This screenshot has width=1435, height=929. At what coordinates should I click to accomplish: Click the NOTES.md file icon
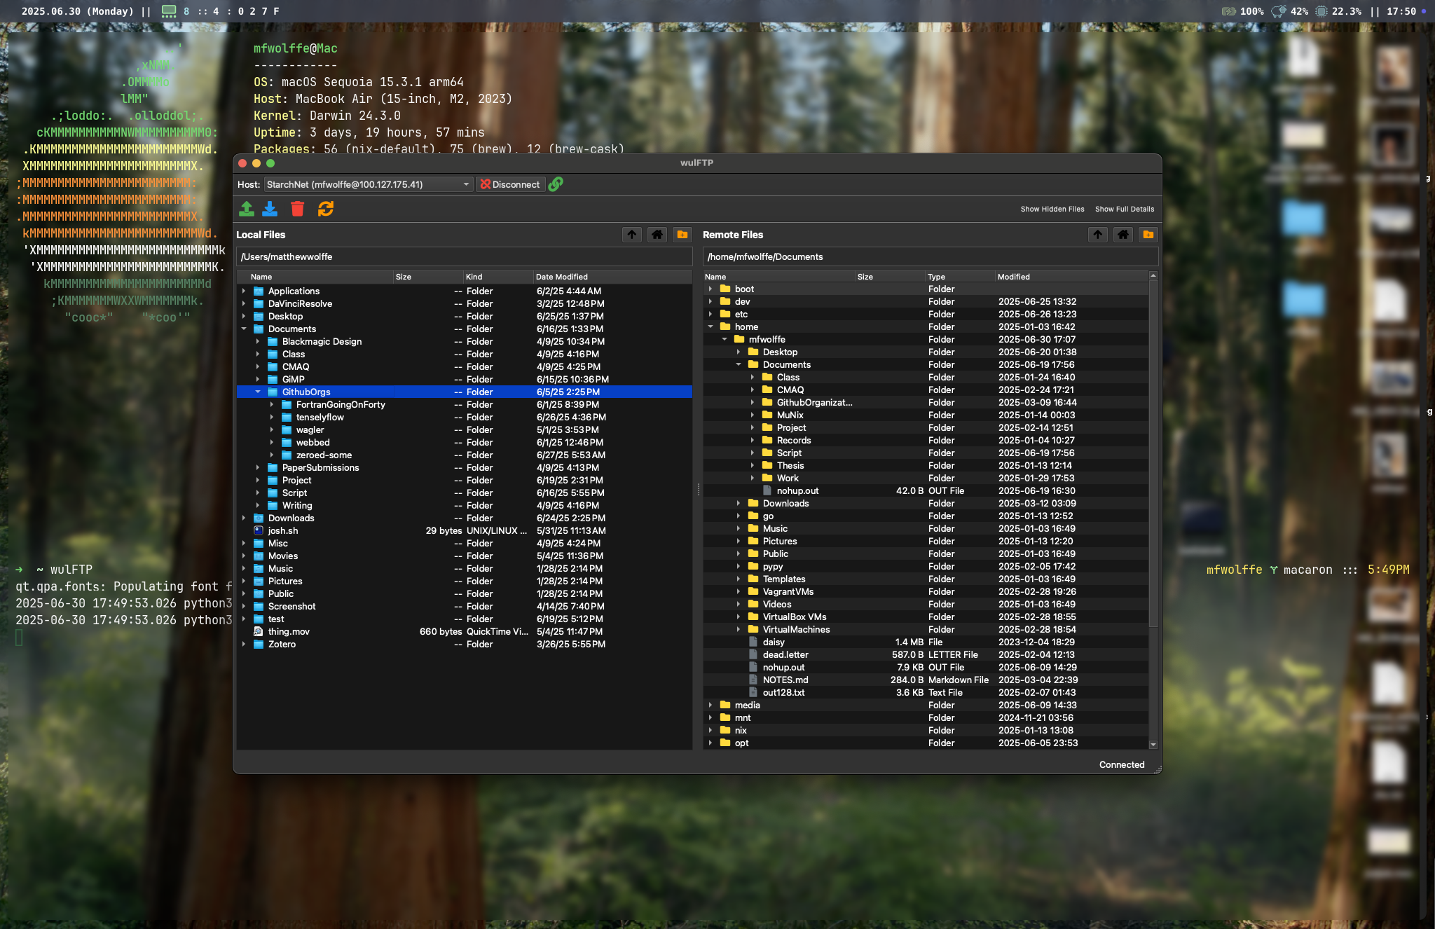coord(753,680)
